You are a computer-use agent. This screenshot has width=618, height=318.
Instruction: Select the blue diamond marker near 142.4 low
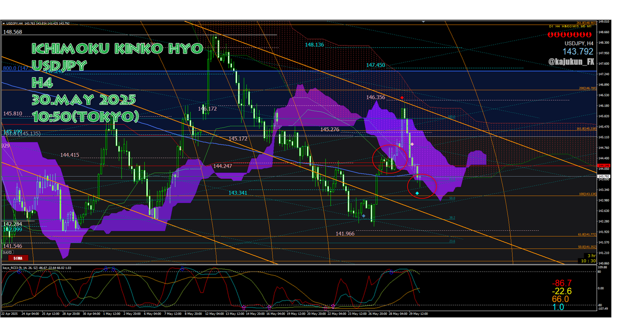[364, 216]
